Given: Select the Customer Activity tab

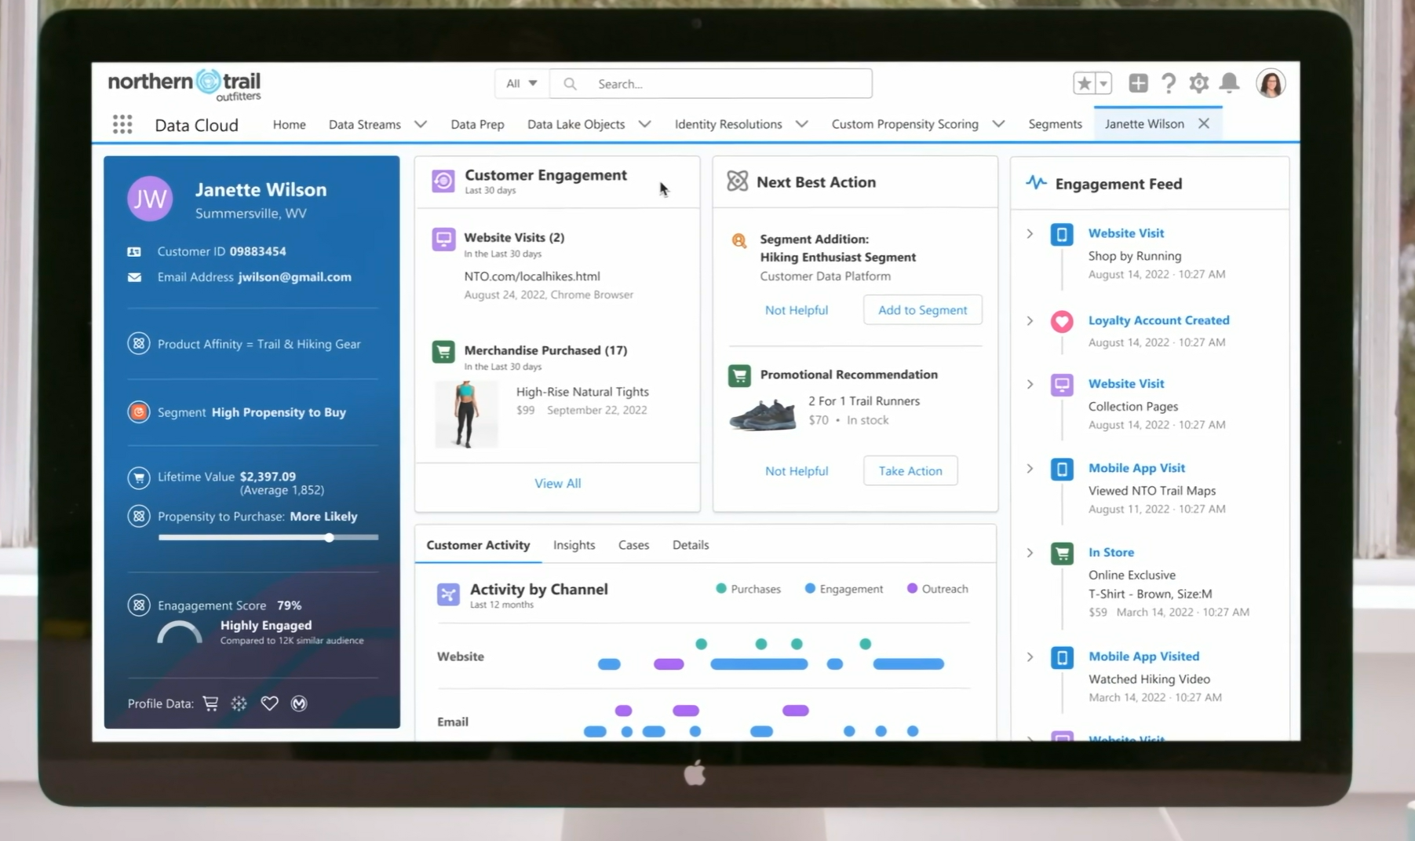Looking at the screenshot, I should [x=478, y=545].
